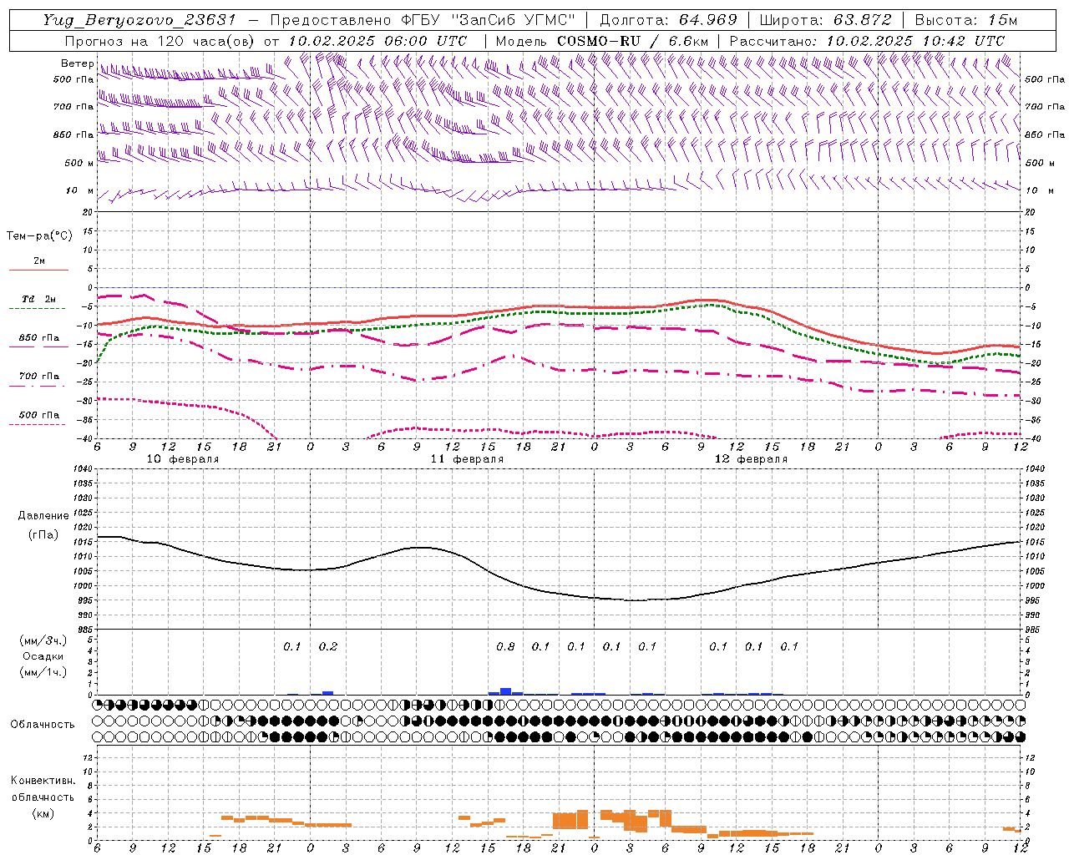1069x855 pixels.
Task: Click the Осадки panel label
Action: pyautogui.click(x=43, y=656)
